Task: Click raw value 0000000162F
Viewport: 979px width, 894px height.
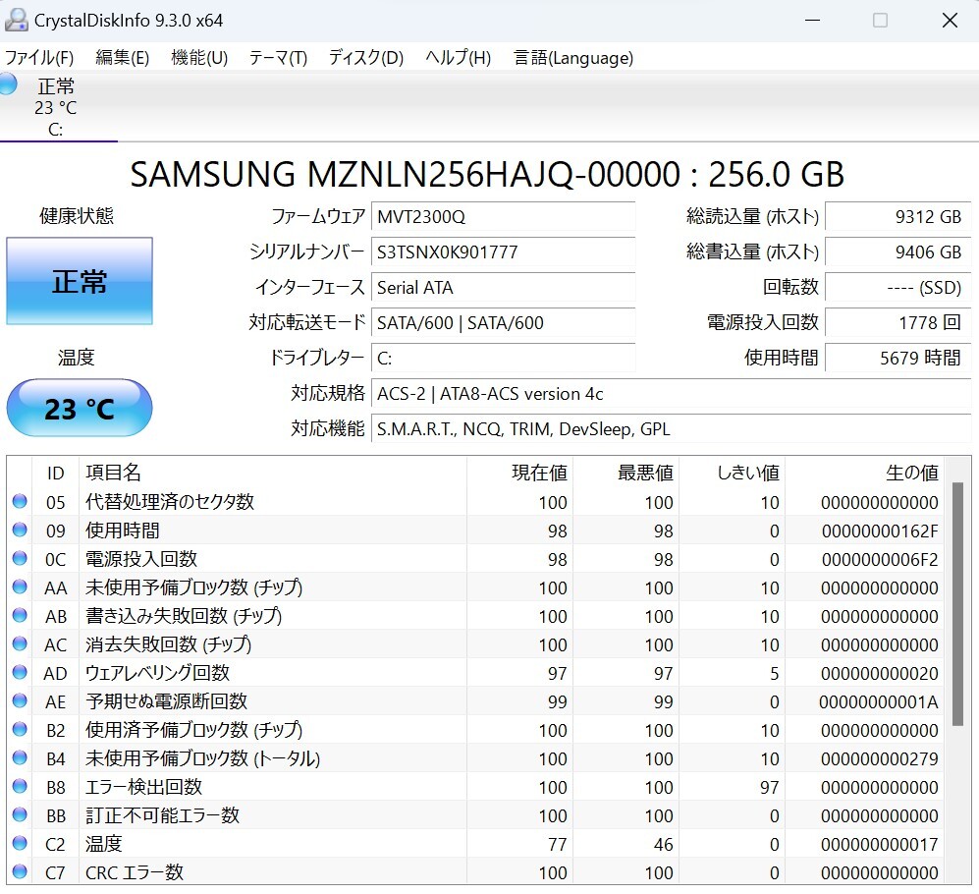Action: coord(879,531)
